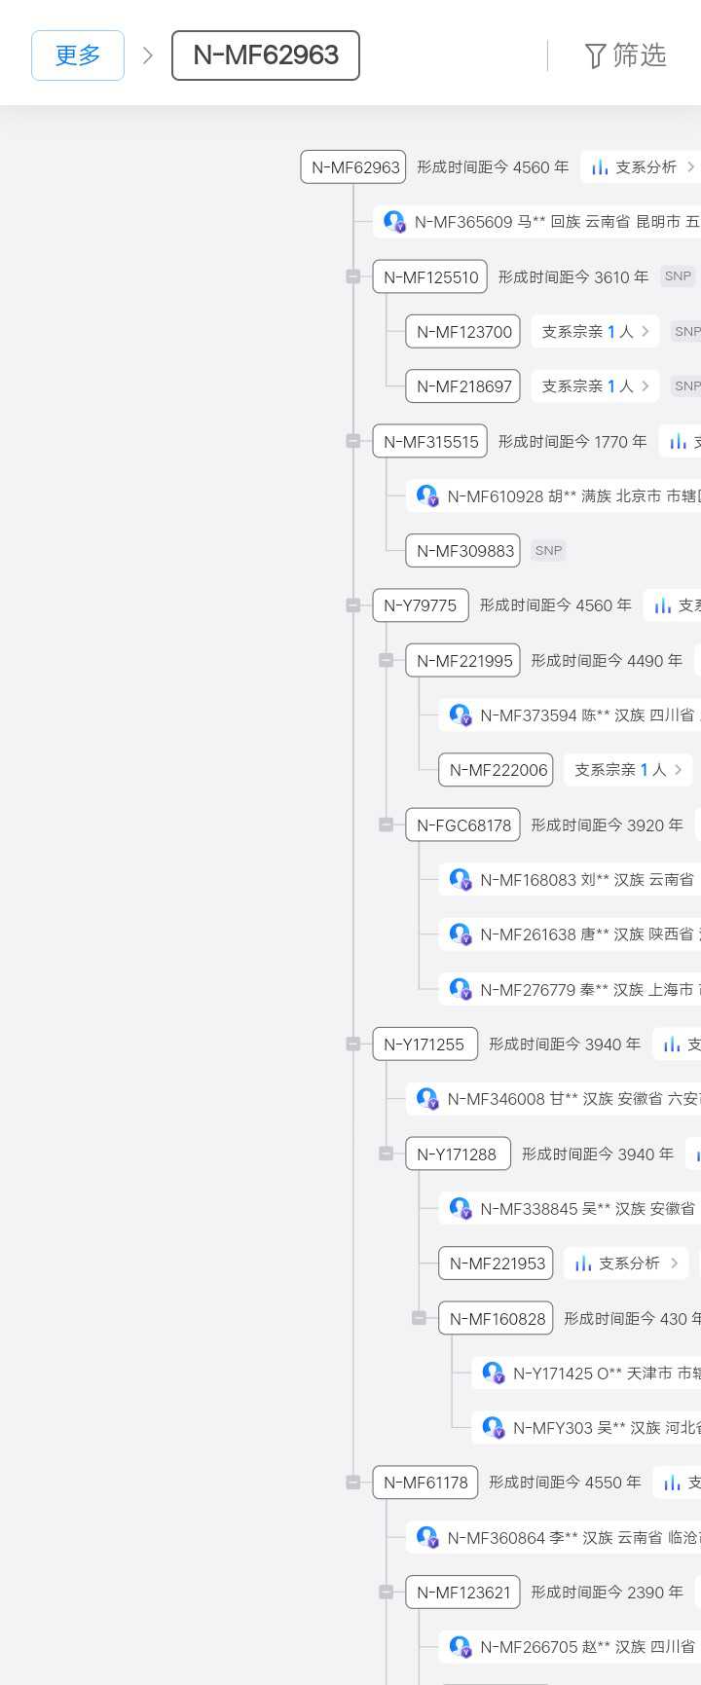Open 支系宗亲 1人 link for N-MF222006
The height and width of the screenshot is (1685, 701).
628,770
